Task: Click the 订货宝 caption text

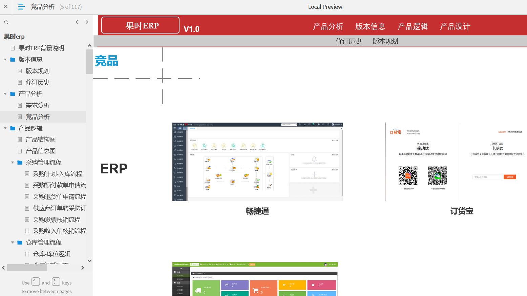Action: (x=462, y=211)
